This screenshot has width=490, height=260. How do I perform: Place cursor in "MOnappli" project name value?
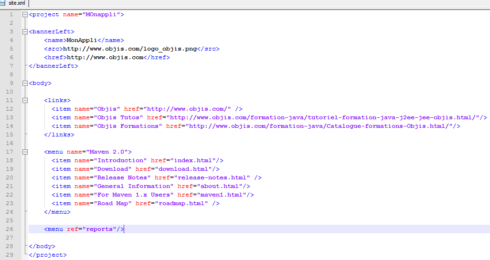(x=101, y=14)
